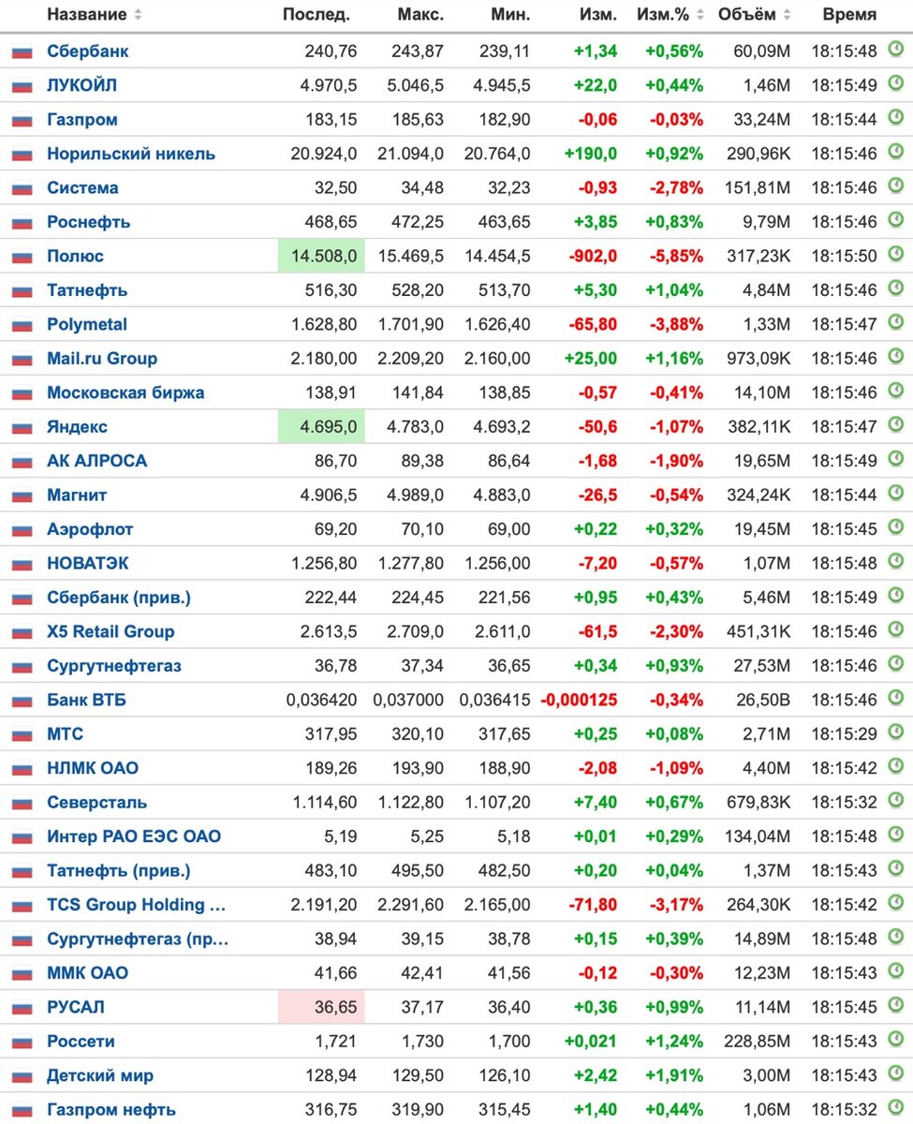Open the Система stock link
The height and width of the screenshot is (1124, 913).
(x=82, y=188)
